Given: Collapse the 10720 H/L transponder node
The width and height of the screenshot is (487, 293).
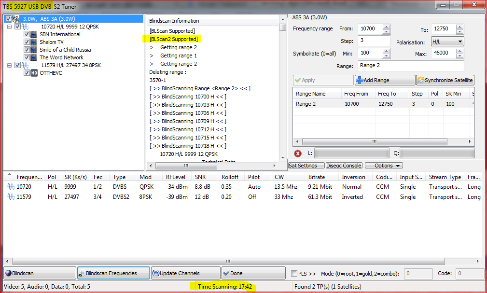Looking at the screenshot, I should [x=10, y=27].
